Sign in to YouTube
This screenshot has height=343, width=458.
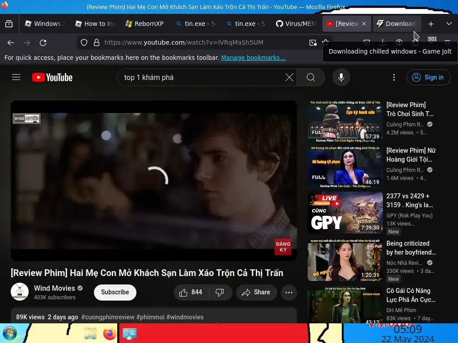click(428, 77)
